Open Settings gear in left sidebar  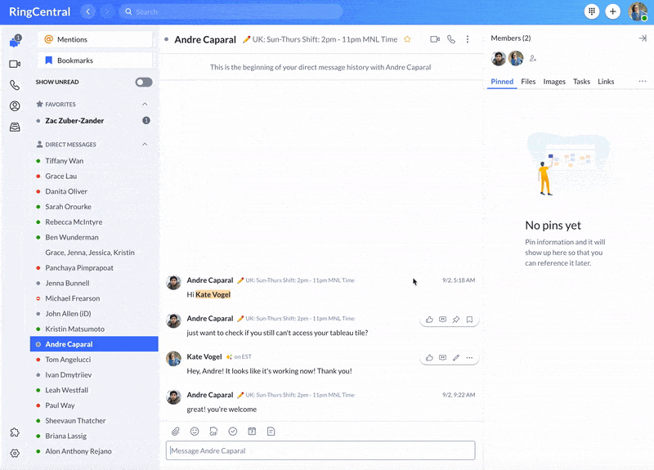point(15,453)
